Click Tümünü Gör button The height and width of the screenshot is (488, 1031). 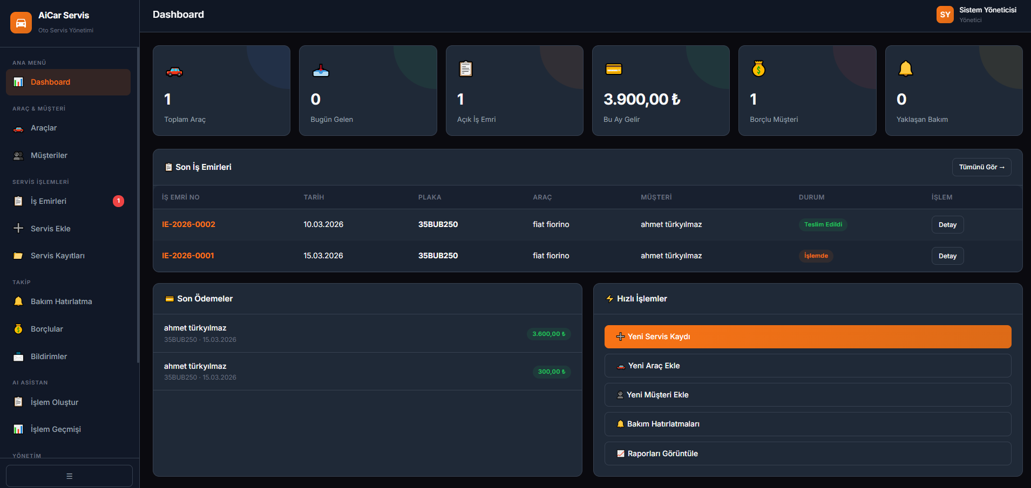click(x=981, y=167)
